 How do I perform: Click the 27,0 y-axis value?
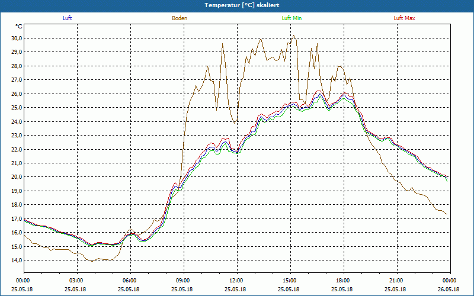(17, 80)
